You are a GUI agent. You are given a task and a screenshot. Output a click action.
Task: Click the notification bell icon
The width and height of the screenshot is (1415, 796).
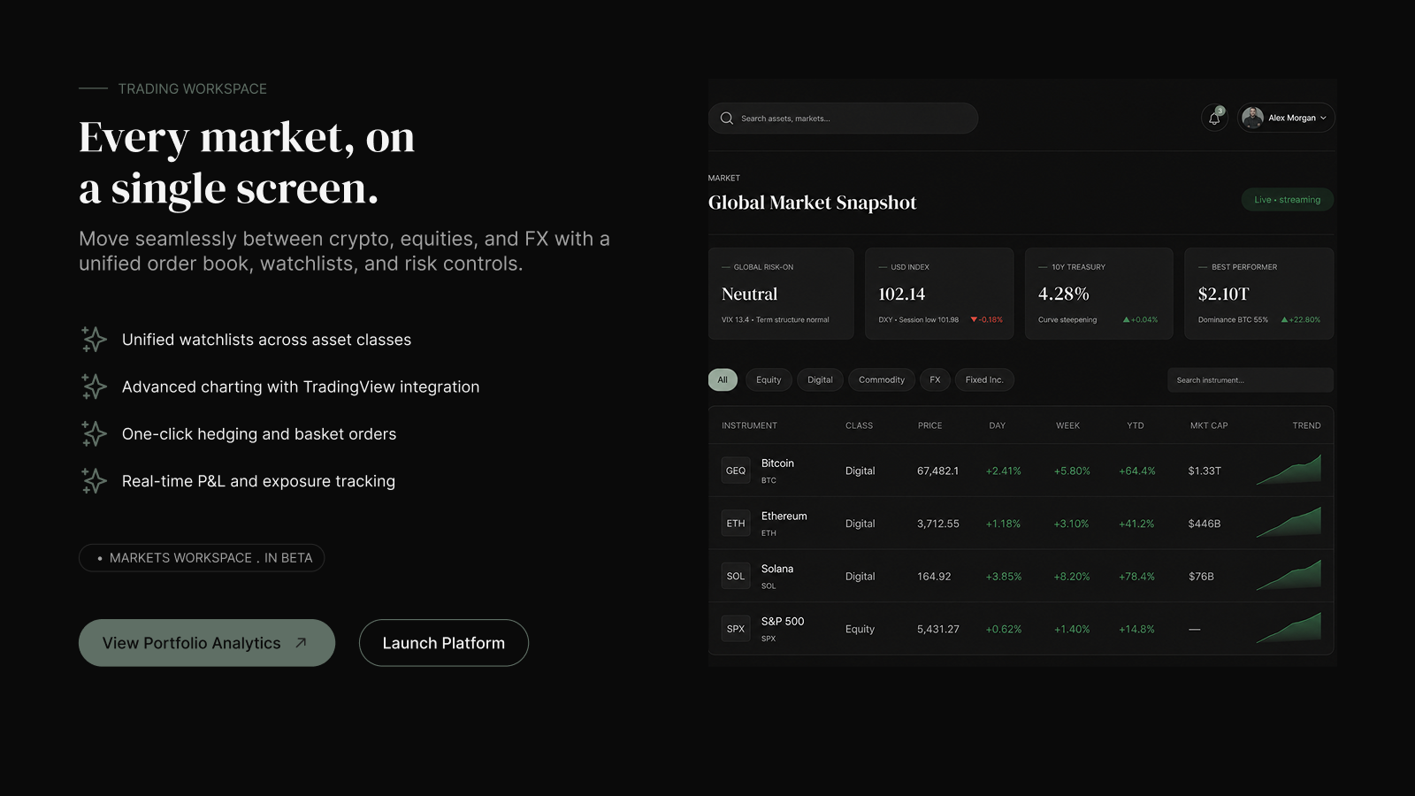pyautogui.click(x=1214, y=118)
